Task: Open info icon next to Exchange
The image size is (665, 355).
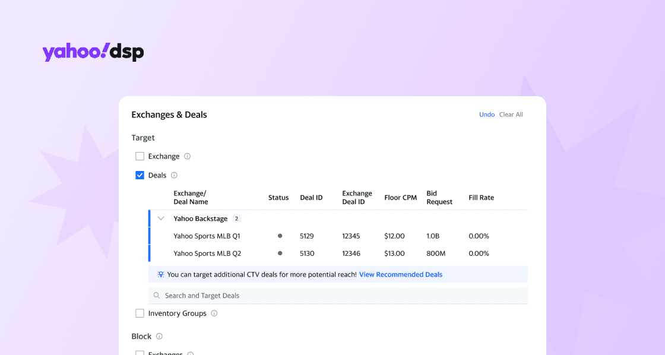Action: (x=187, y=156)
